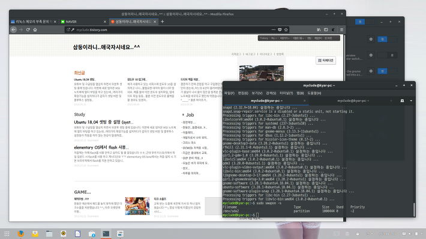This screenshot has height=239, width=426.
Task: Click settings gear of first extension row
Action: 371,40
